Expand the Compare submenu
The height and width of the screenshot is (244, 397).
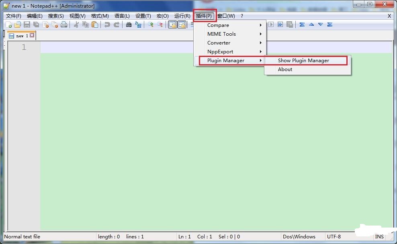230,25
